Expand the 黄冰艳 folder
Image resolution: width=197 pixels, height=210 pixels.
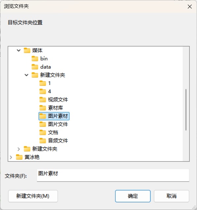point(11,157)
